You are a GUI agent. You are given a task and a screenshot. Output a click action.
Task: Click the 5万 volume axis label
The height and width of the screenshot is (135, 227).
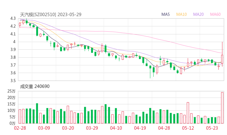(13, 117)
